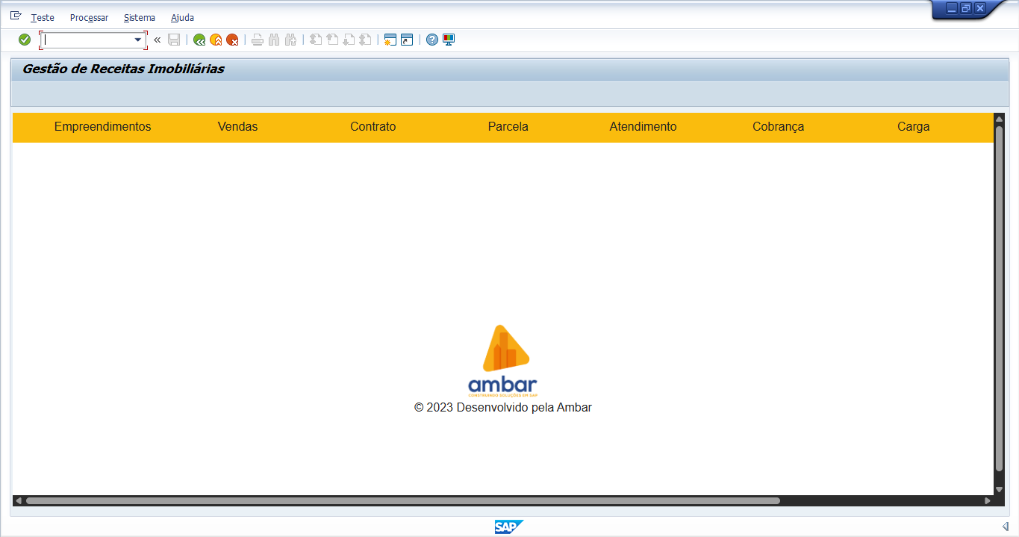
Task: Click the SAP logo in status bar
Action: 509,527
